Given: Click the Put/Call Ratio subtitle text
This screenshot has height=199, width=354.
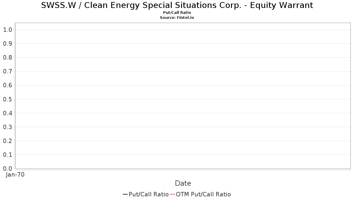Looking at the screenshot, I should 177,13.
